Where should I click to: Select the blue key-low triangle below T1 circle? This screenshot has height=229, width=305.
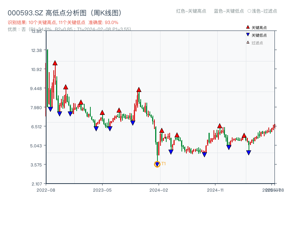157,164
